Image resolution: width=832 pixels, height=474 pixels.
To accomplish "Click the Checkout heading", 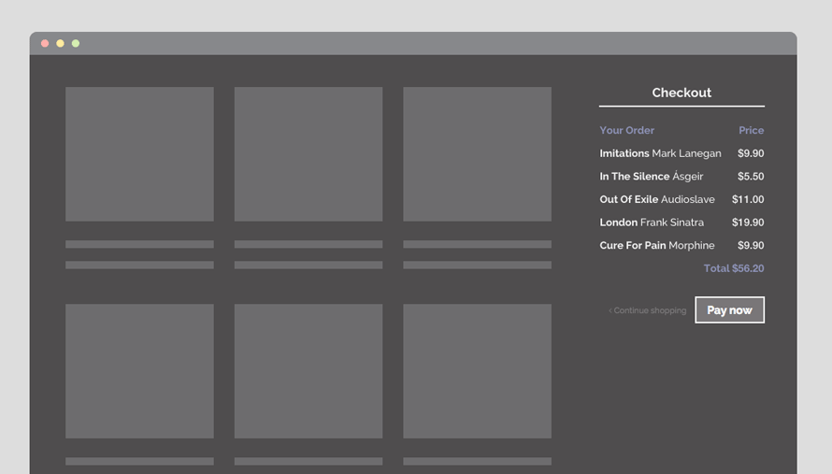I will 681,93.
